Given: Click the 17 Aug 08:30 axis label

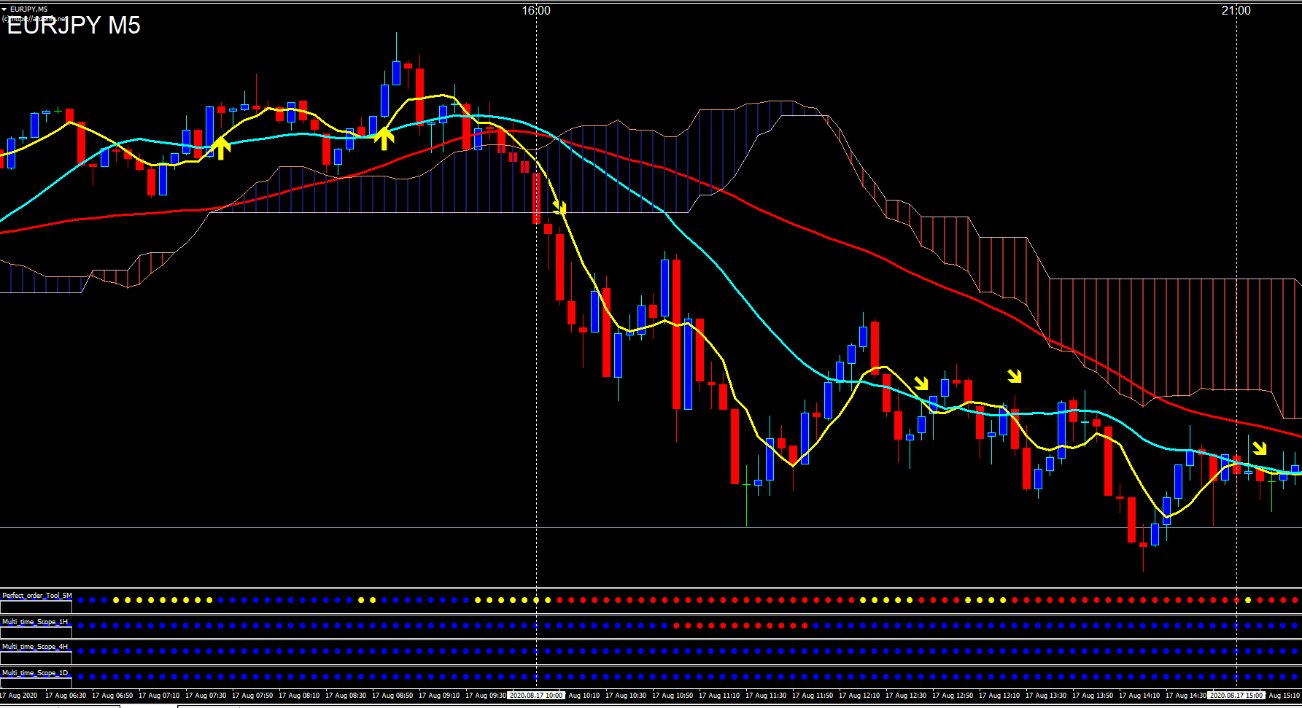Looking at the screenshot, I should pyautogui.click(x=346, y=696).
